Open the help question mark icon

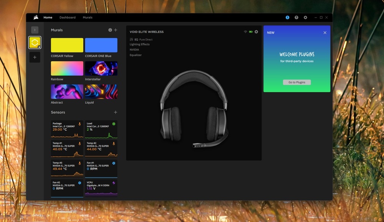tap(296, 17)
